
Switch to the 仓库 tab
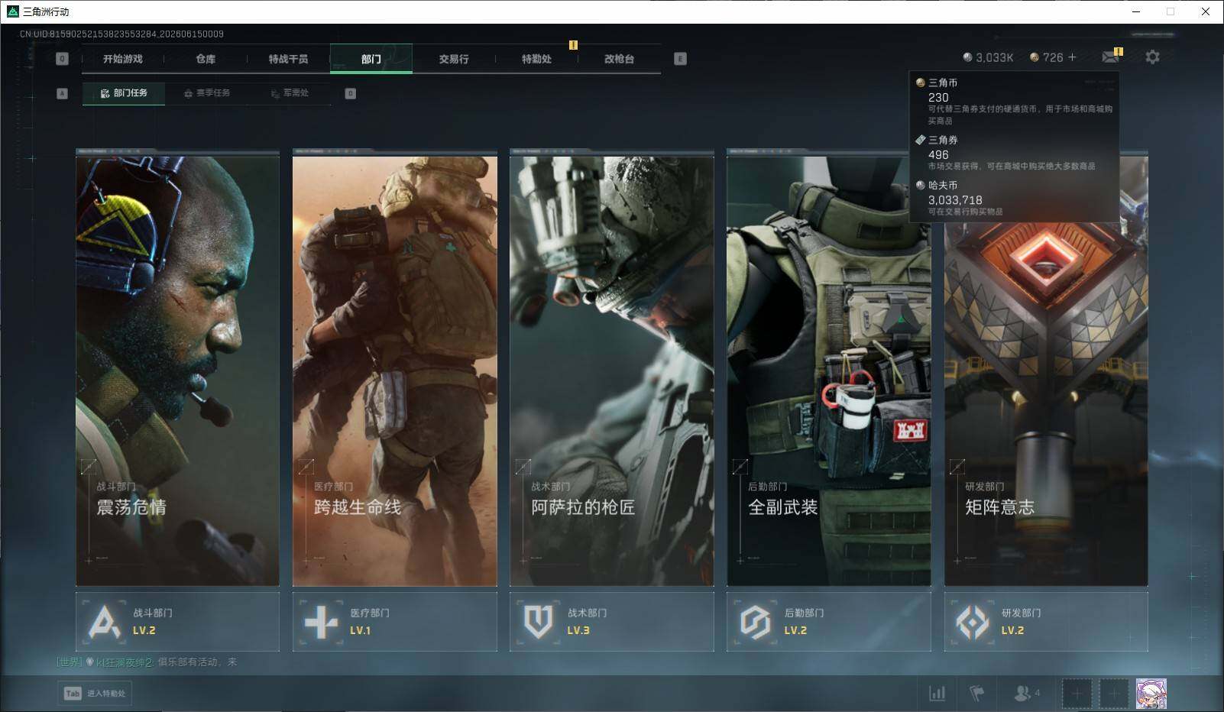click(x=206, y=59)
